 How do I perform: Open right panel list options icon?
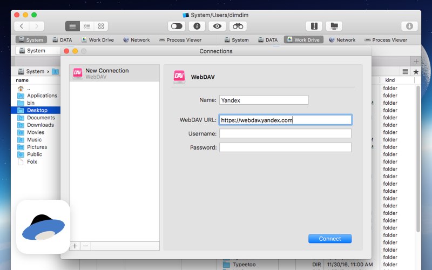tap(405, 72)
